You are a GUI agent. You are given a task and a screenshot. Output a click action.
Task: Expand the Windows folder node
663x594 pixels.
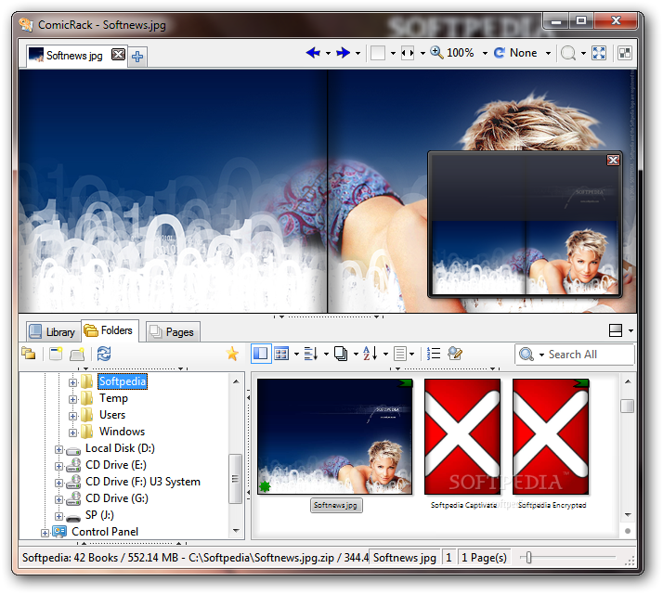(x=72, y=433)
